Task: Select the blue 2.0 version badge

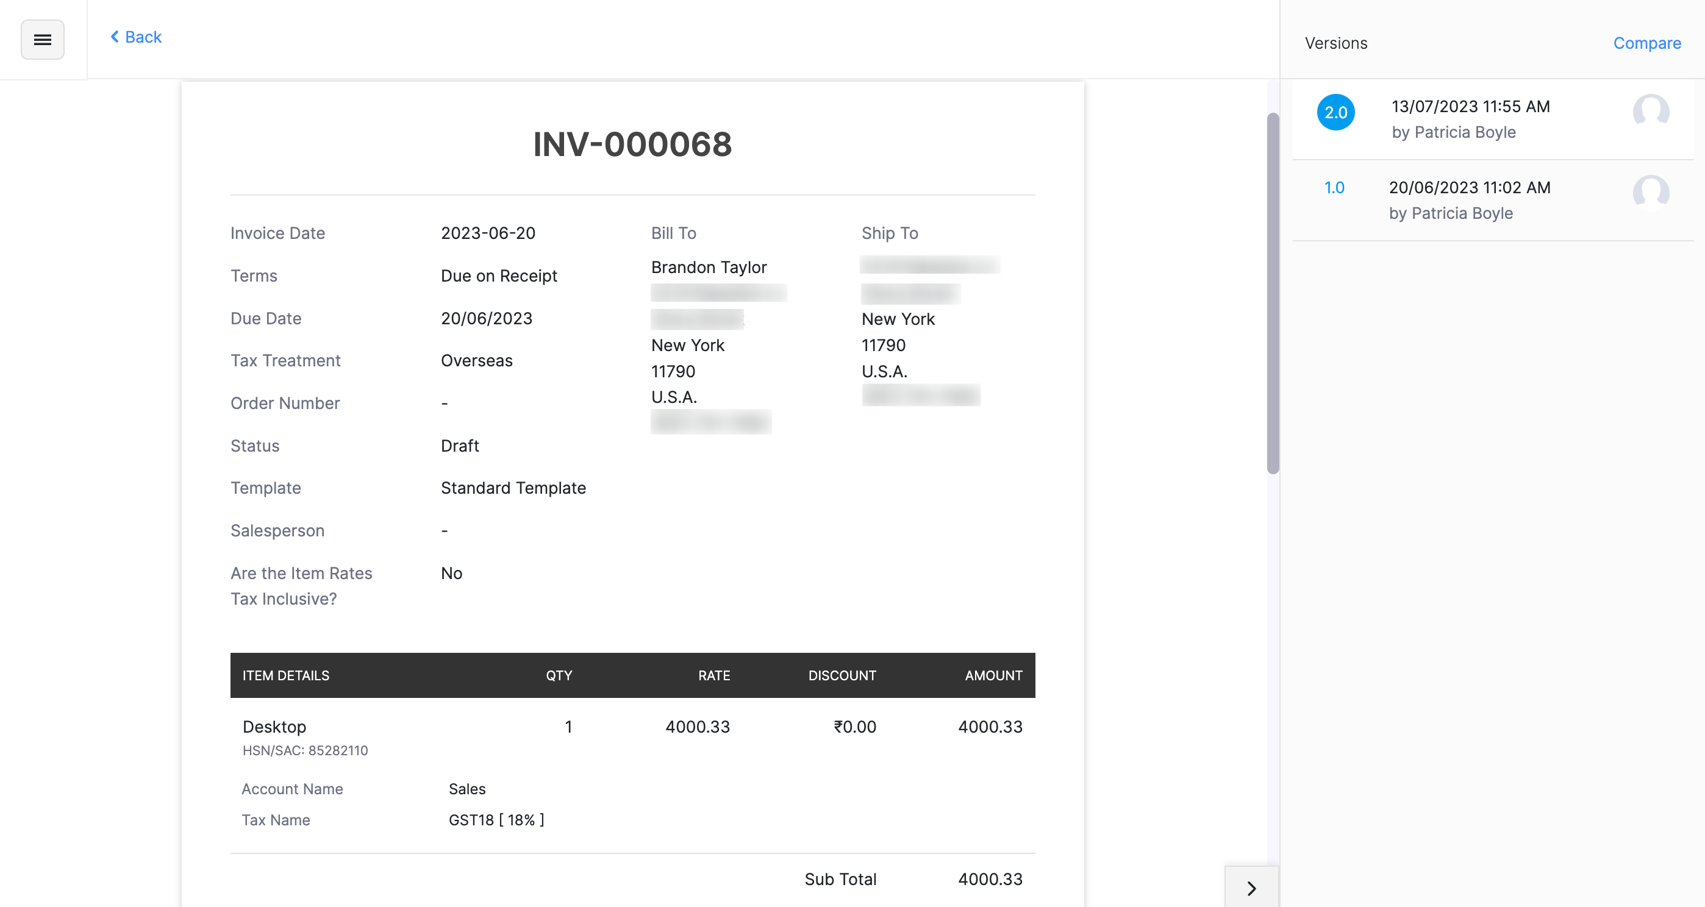Action: pos(1335,113)
